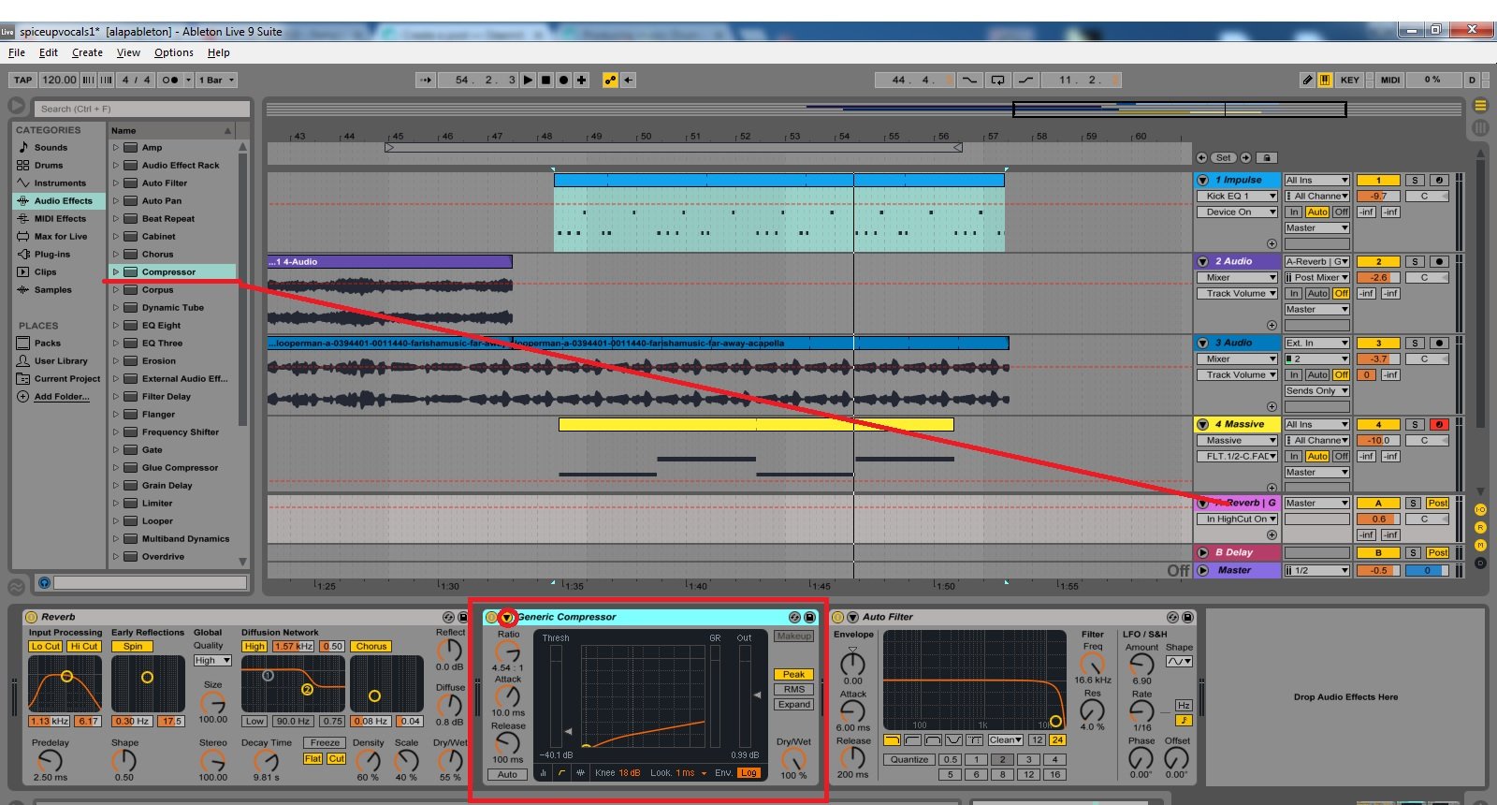Viewport: 1497px width, 805px height.
Task: Expand the Compressor folder in the browser
Action: point(116,272)
